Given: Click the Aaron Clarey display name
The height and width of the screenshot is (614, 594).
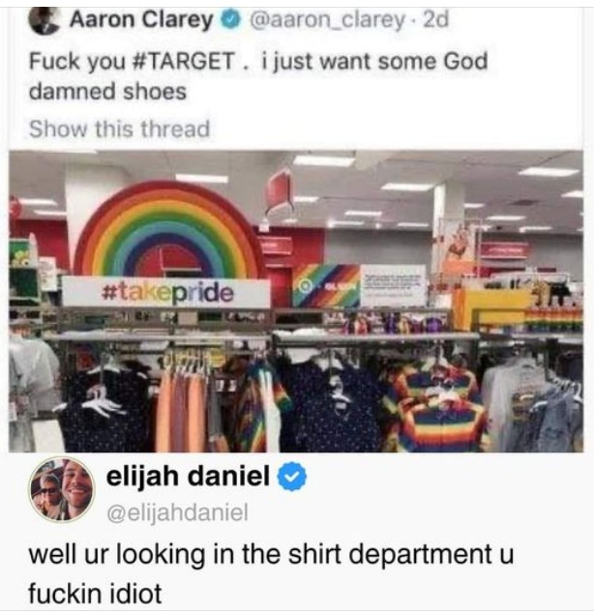Looking at the screenshot, I should click(x=142, y=19).
